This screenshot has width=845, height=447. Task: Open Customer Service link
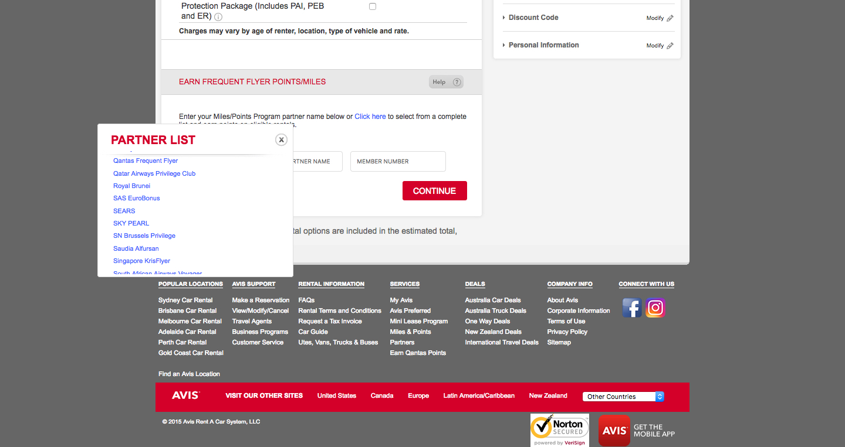(x=258, y=342)
